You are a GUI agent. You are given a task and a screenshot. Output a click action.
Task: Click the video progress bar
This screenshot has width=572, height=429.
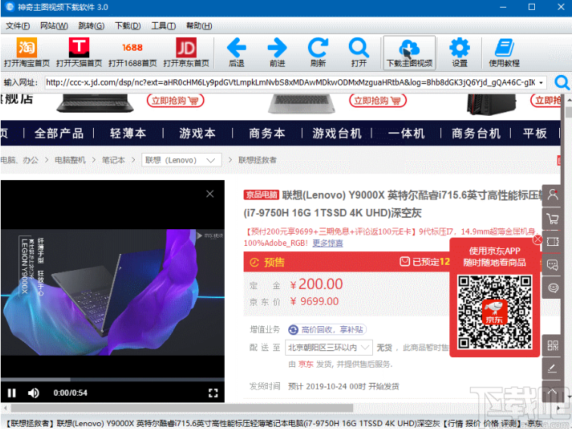(112, 380)
